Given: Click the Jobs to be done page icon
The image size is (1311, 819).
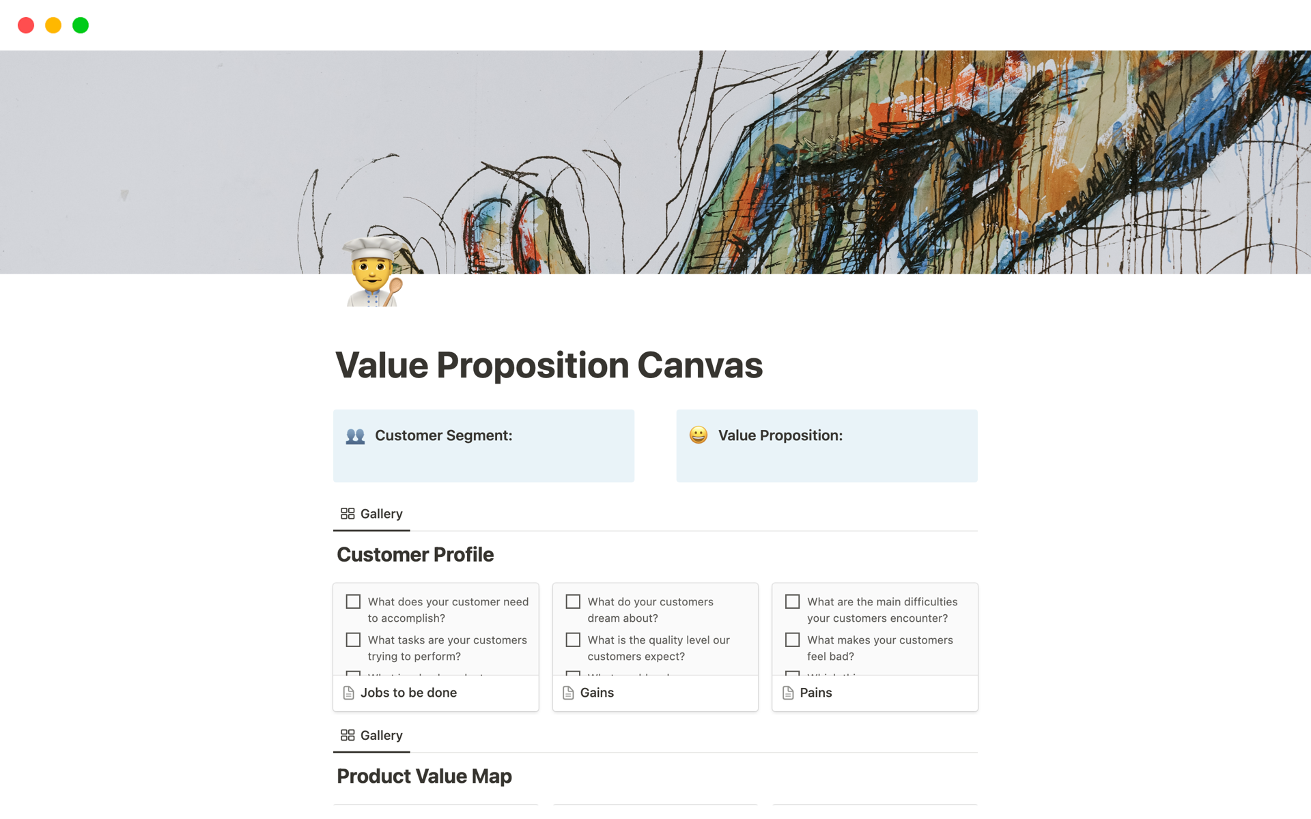Looking at the screenshot, I should point(349,693).
